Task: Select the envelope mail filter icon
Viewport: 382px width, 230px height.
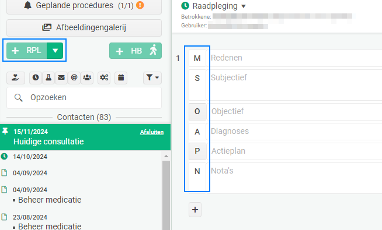Action: tap(61, 77)
